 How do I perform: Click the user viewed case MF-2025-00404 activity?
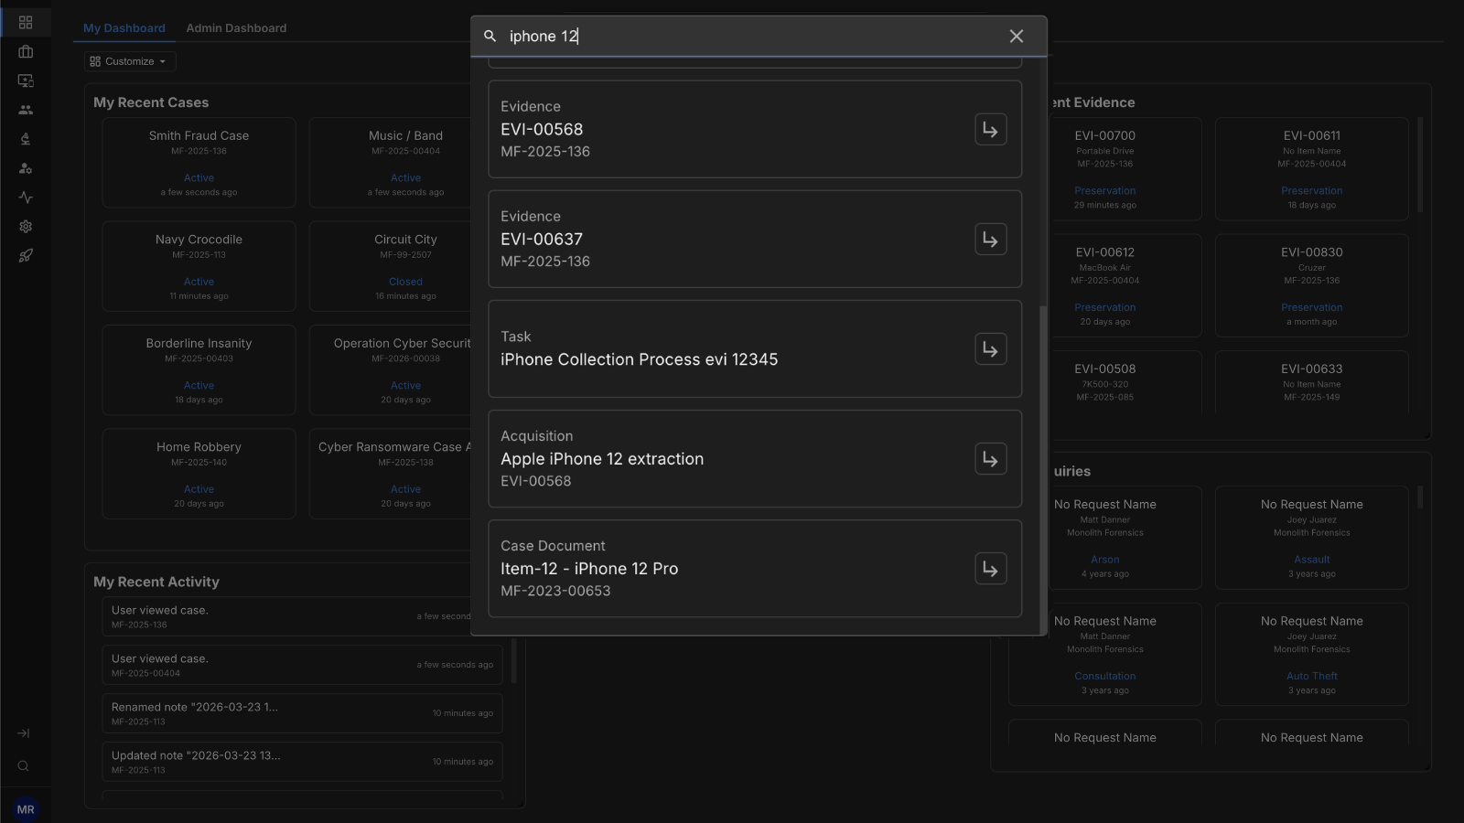[302, 665]
